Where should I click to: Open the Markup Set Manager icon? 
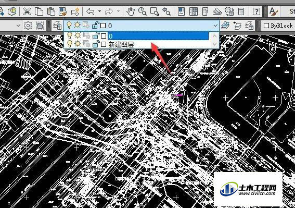pos(229,11)
